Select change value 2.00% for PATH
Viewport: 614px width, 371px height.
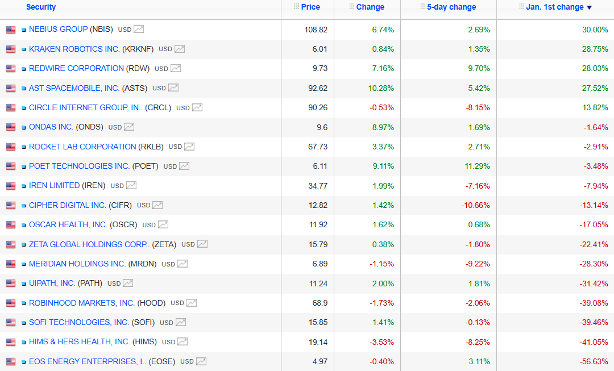coord(383,284)
